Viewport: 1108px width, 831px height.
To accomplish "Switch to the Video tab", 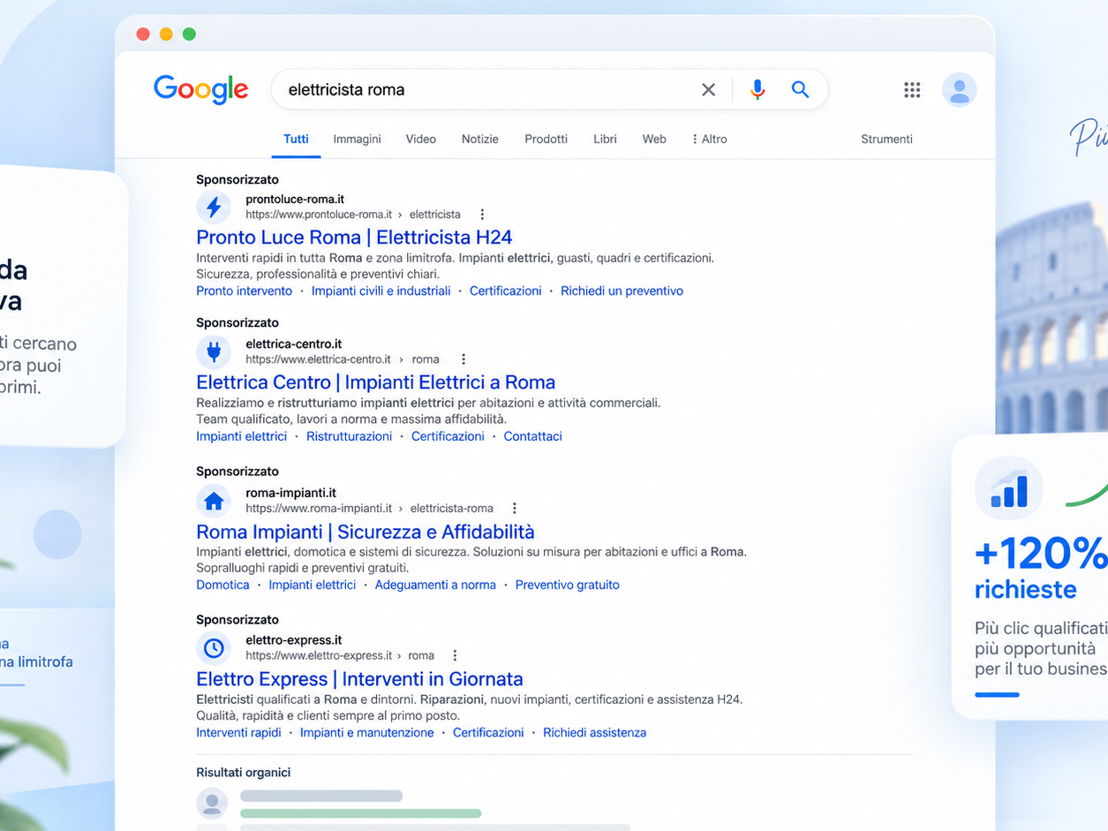I will click(421, 140).
